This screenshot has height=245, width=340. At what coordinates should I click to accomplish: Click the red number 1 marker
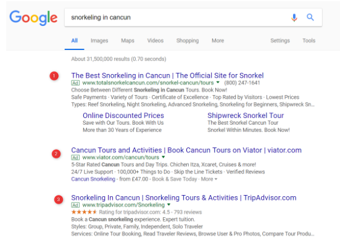[x=54, y=76]
